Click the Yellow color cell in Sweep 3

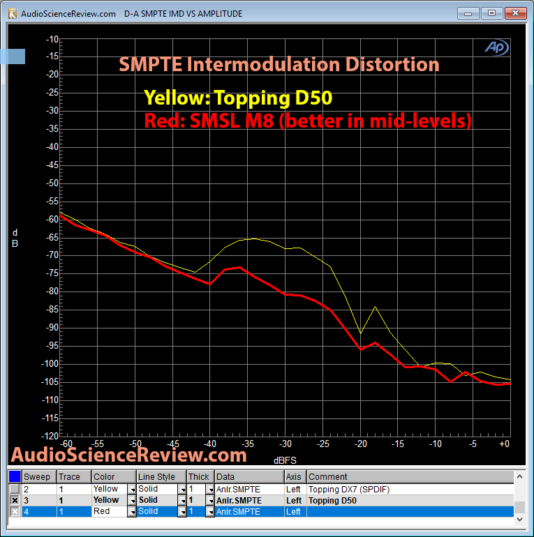[110, 500]
